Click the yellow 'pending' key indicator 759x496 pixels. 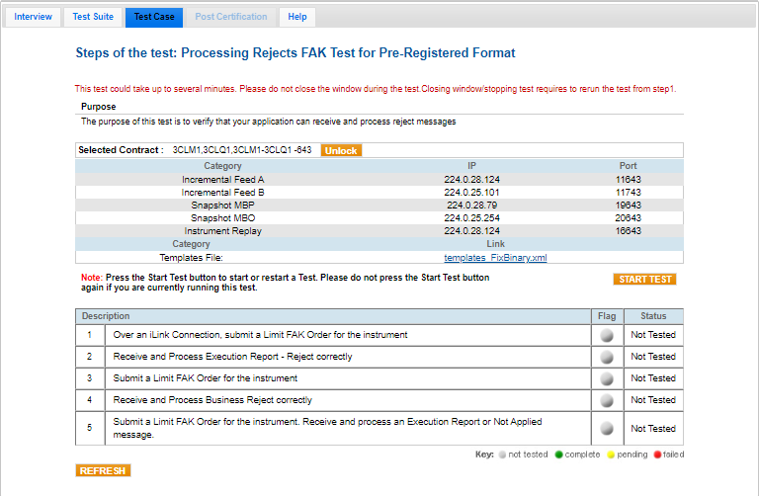610,455
